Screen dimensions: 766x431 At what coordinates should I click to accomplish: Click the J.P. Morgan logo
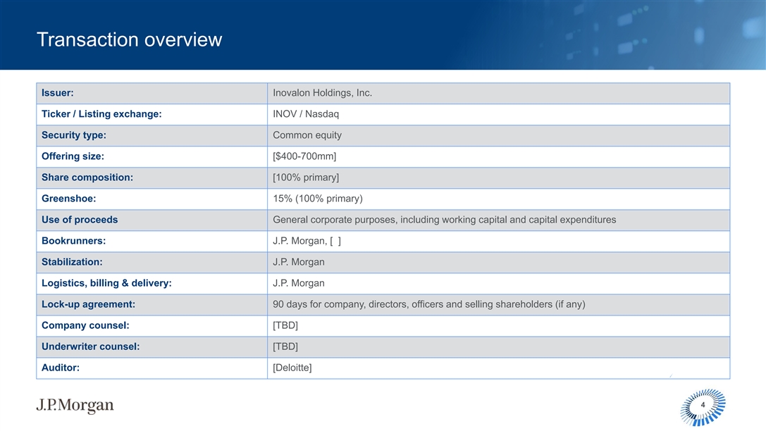click(x=75, y=406)
